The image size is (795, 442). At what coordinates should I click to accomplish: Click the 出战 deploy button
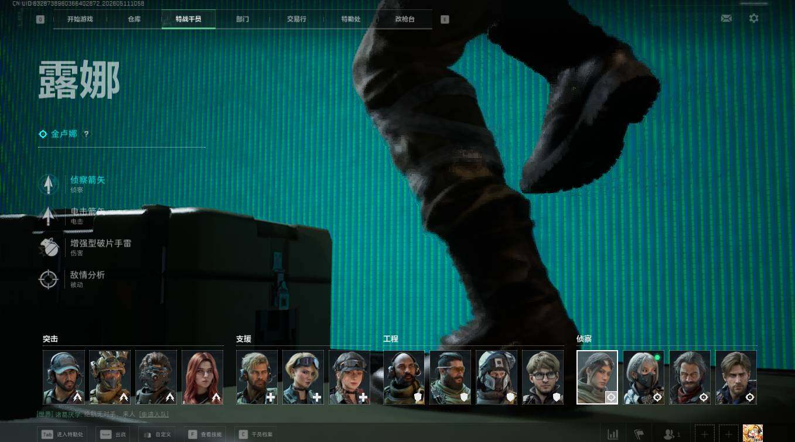pos(113,434)
